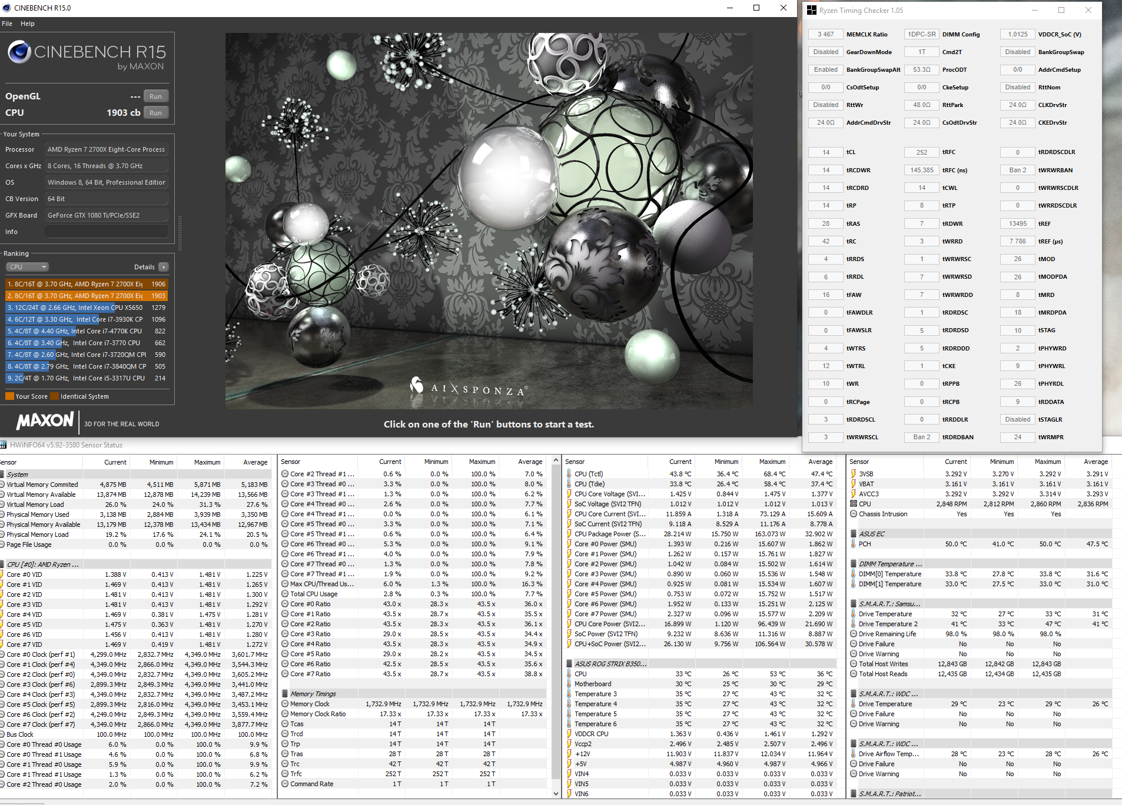
Task: Click the Chassis Intrusion sensor icon
Action: 854,514
